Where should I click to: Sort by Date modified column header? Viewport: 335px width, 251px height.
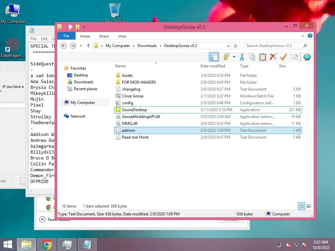(213, 66)
